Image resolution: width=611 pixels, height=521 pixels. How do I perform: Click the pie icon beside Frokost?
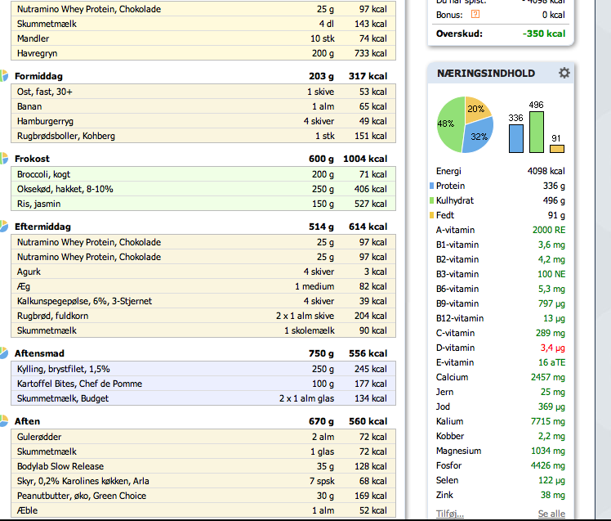coord(4,159)
